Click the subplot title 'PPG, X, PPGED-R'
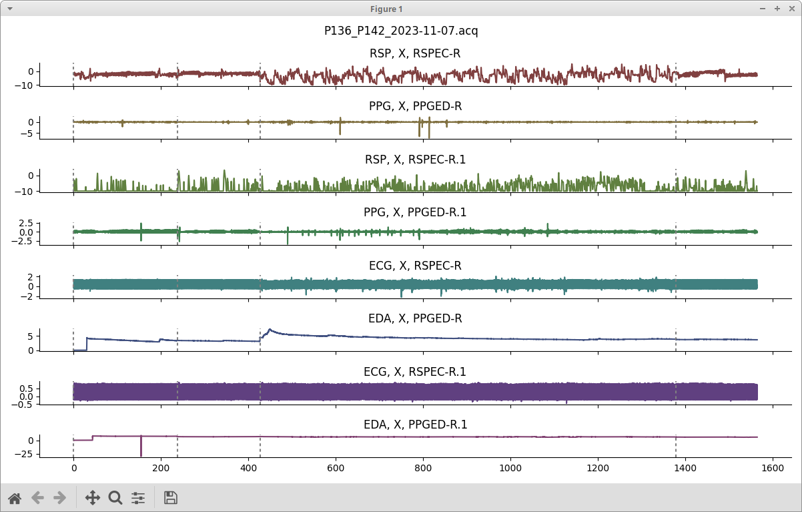 pos(415,106)
